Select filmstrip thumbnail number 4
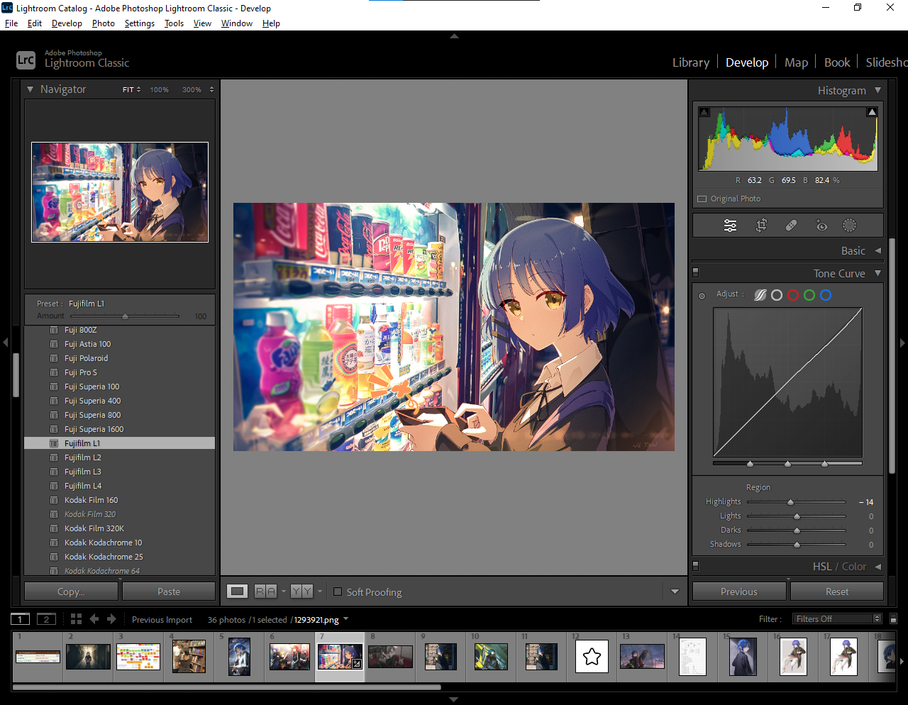 189,657
